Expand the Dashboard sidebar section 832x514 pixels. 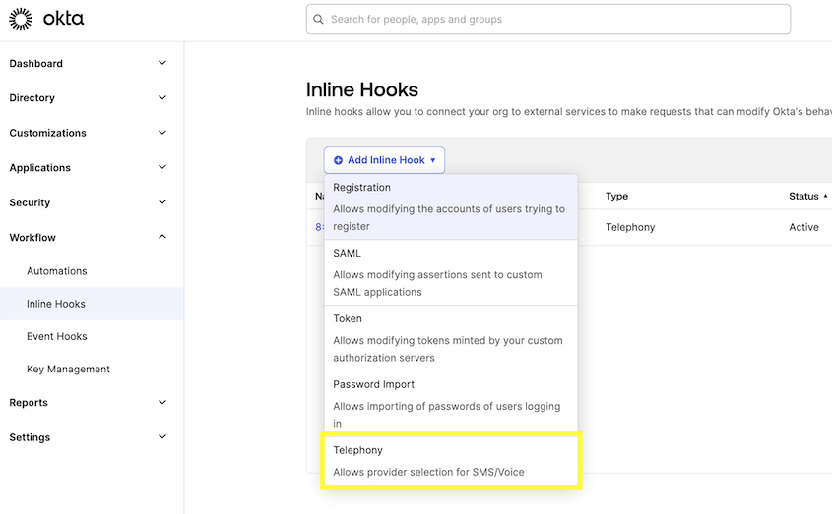tap(162, 64)
